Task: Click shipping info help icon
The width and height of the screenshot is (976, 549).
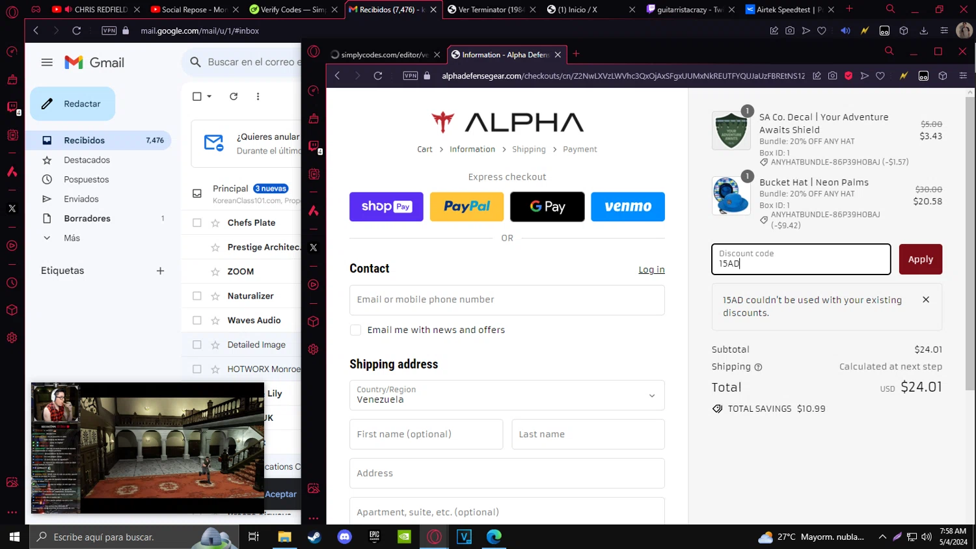Action: [758, 367]
